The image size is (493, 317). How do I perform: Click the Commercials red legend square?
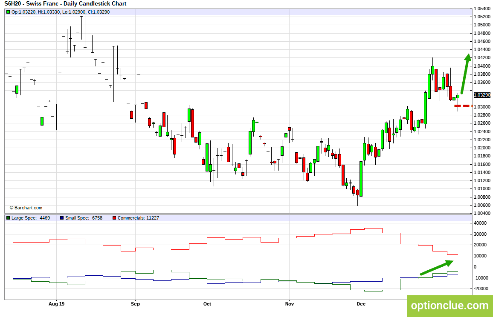[x=114, y=218]
